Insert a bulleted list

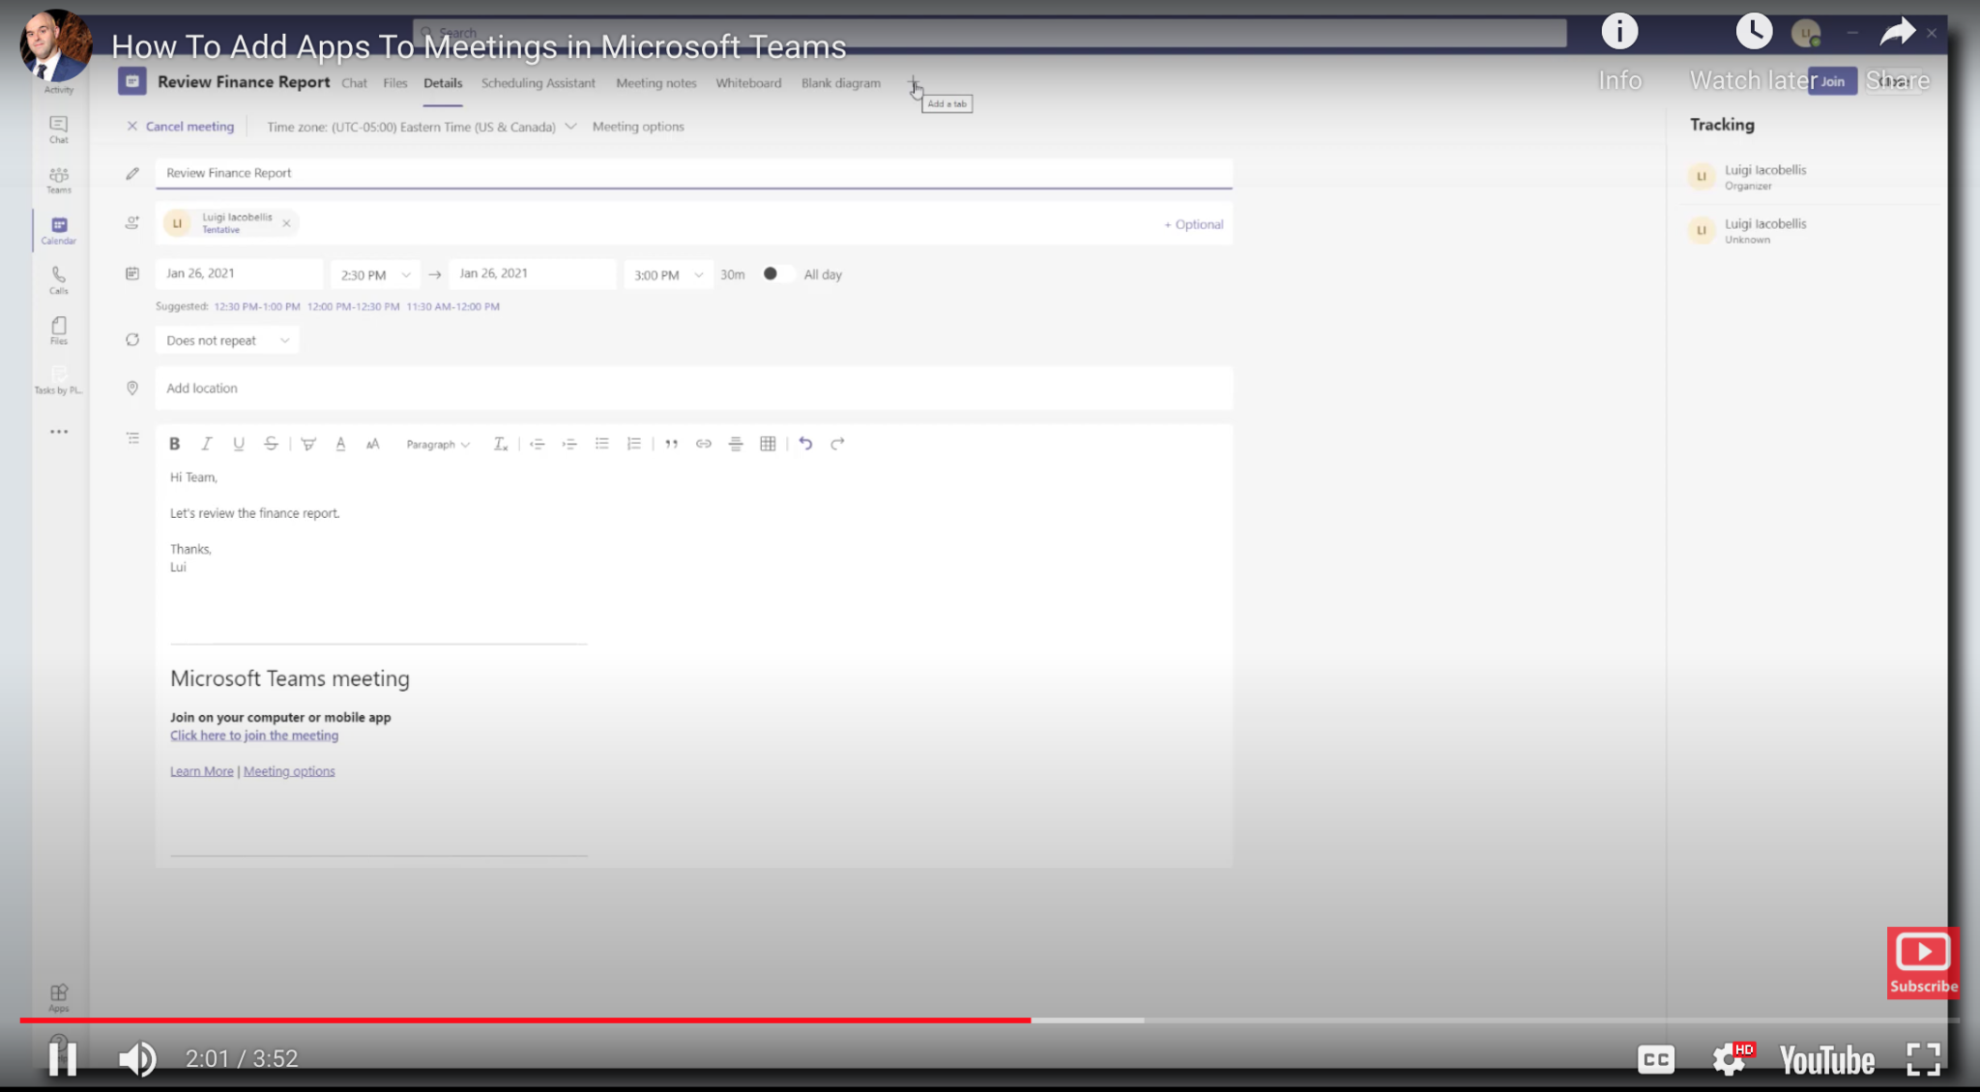click(x=601, y=444)
